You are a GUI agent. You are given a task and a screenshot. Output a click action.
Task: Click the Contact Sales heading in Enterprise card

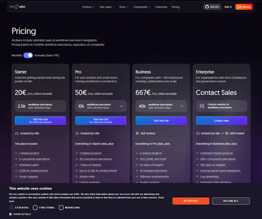tap(216, 93)
